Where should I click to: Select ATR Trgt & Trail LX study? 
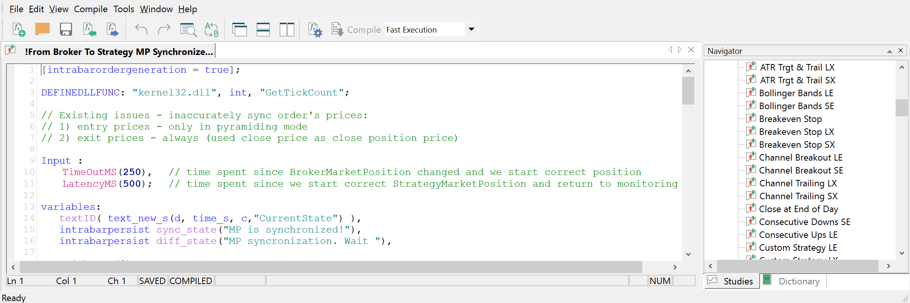797,67
